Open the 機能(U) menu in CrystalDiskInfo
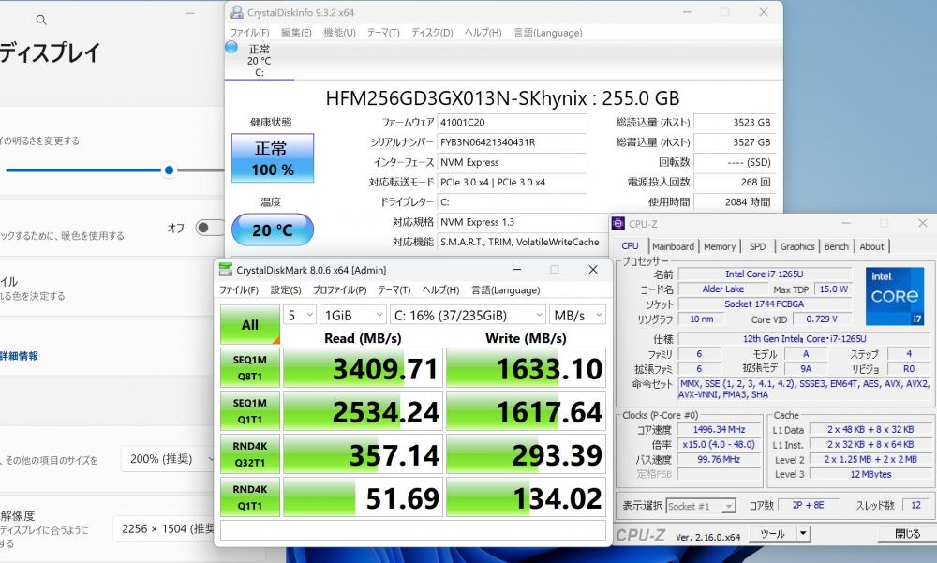 (x=339, y=32)
